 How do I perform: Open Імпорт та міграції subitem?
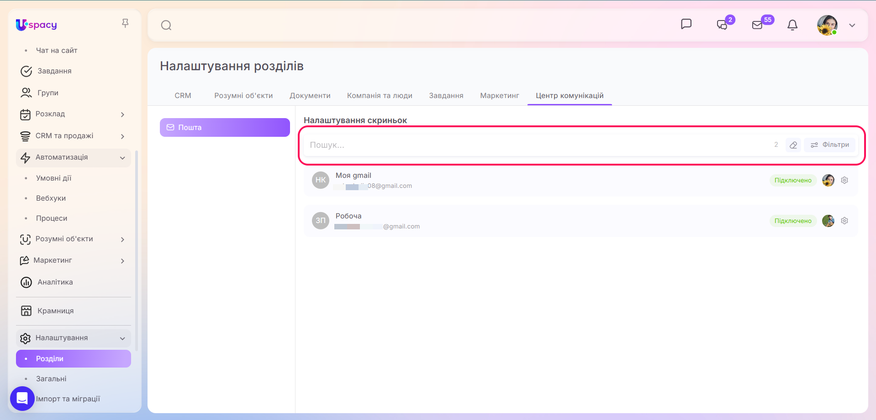68,399
